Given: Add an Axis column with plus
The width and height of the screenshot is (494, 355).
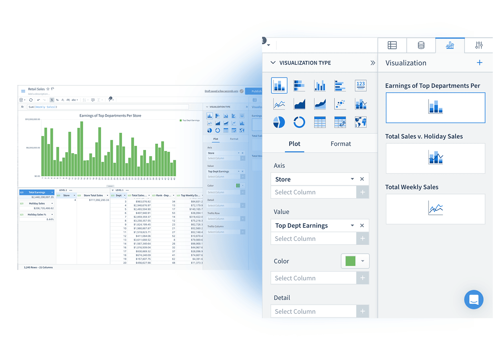Looking at the screenshot, I should (363, 192).
